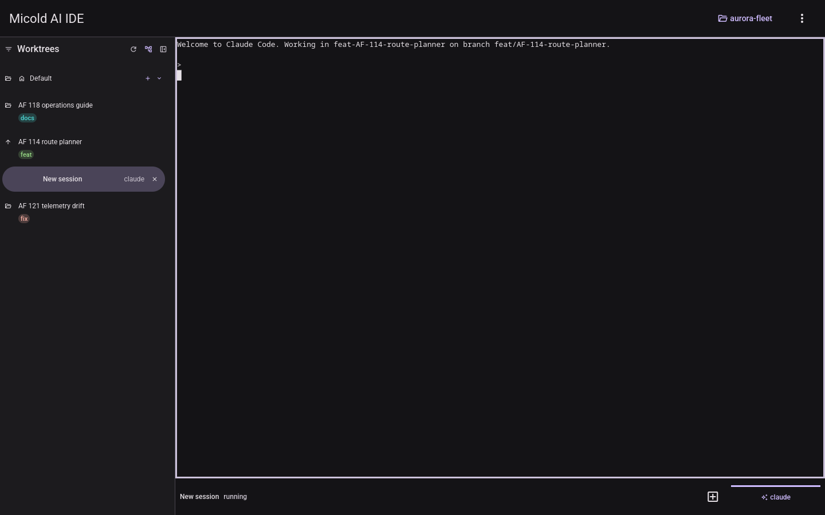
Task: Refresh the Worktrees list
Action: 133,49
